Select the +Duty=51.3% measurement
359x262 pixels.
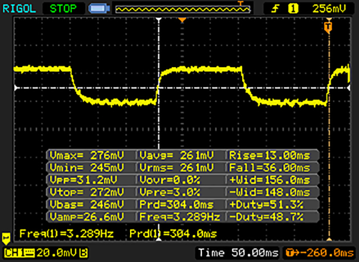[273, 204]
